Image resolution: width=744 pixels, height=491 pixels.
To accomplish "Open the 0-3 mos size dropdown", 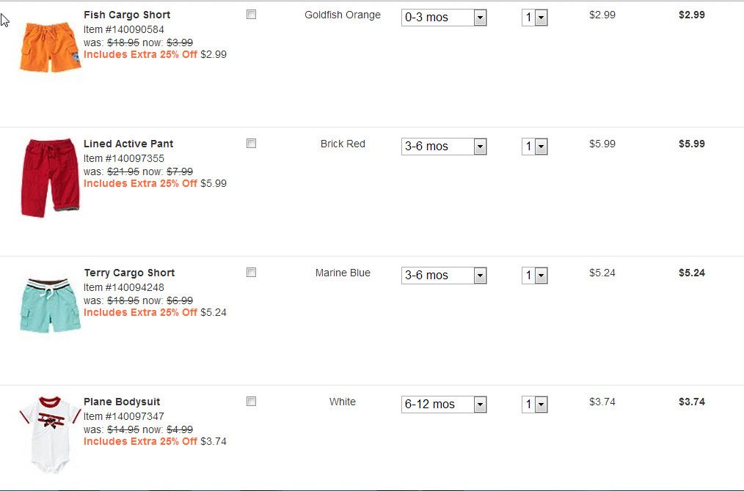I will click(x=444, y=18).
